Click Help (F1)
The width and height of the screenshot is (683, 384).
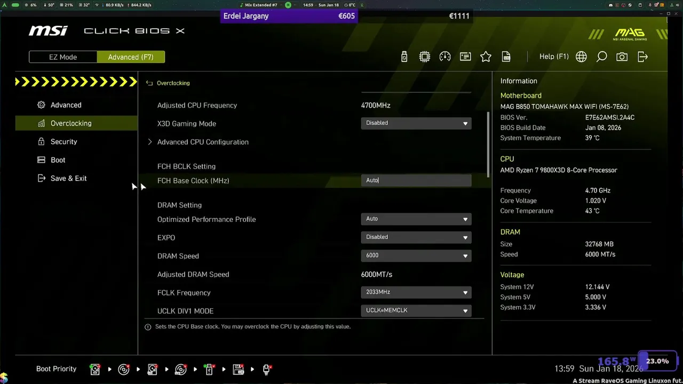(554, 57)
